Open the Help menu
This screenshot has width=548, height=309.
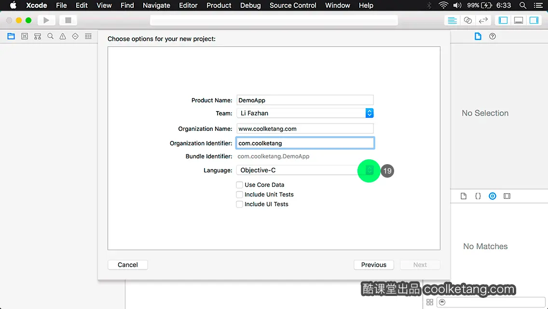coord(366,5)
